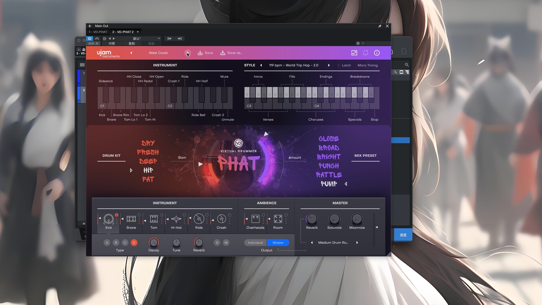
Task: Select the Ride instrument icon
Action: 199,219
